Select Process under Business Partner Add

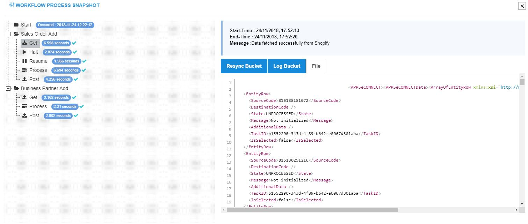coord(38,106)
